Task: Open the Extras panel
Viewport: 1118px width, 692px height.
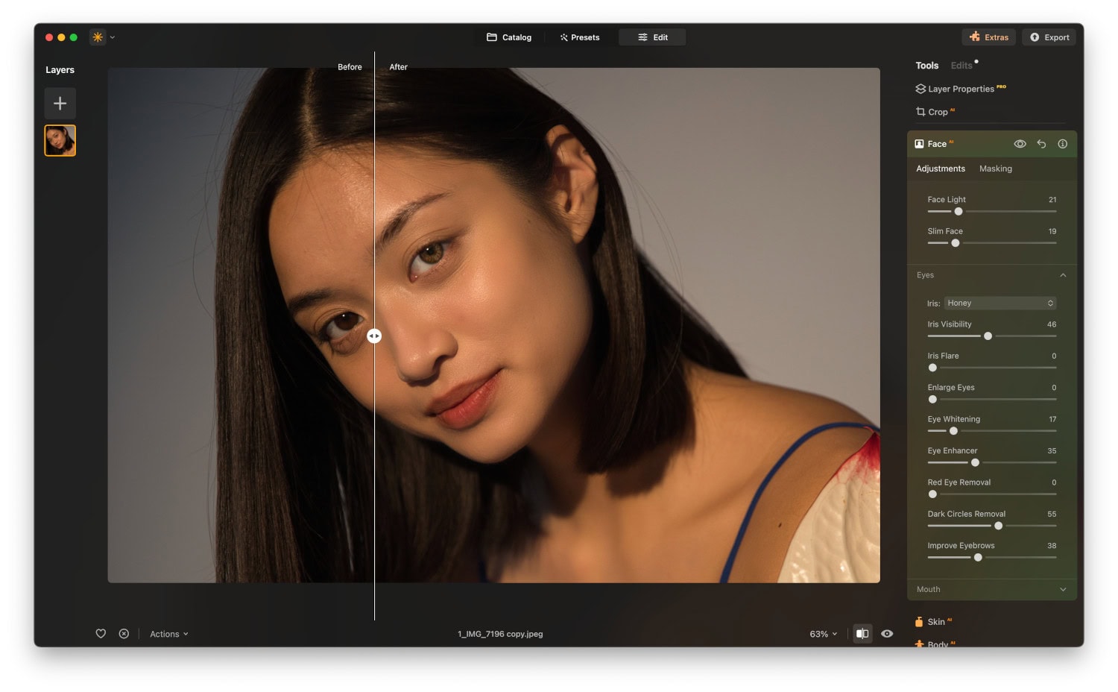Action: (989, 37)
